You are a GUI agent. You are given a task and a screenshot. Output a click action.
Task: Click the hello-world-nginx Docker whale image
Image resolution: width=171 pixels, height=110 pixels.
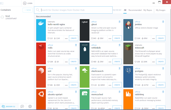click(x=41, y=23)
